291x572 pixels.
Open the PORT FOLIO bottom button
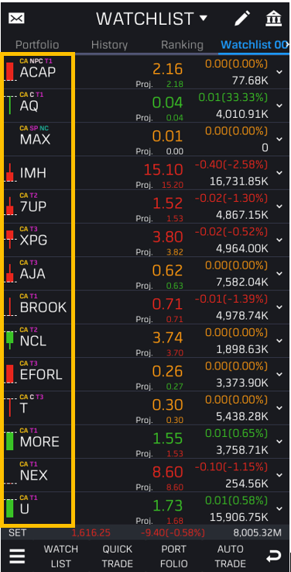point(174,556)
